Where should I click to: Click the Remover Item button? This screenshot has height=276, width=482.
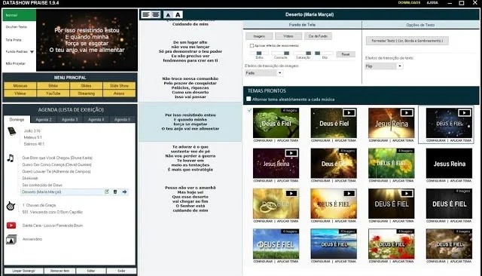(x=59, y=271)
